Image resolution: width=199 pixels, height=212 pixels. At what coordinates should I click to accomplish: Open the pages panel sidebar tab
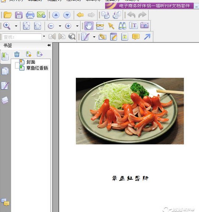click(5, 71)
